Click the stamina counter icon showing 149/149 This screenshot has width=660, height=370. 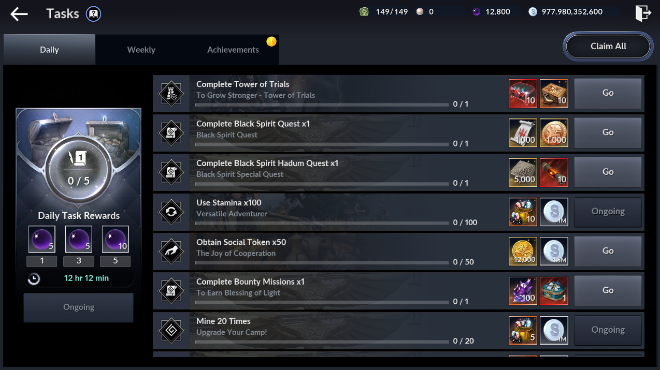[x=364, y=12]
